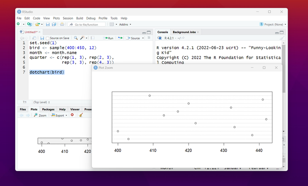The height and width of the screenshot is (186, 308).
Task: Select the Background Jobs tab
Action: (x=184, y=32)
